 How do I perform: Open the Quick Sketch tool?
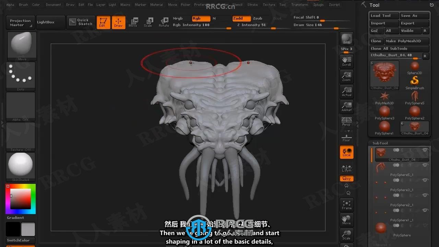(81, 22)
